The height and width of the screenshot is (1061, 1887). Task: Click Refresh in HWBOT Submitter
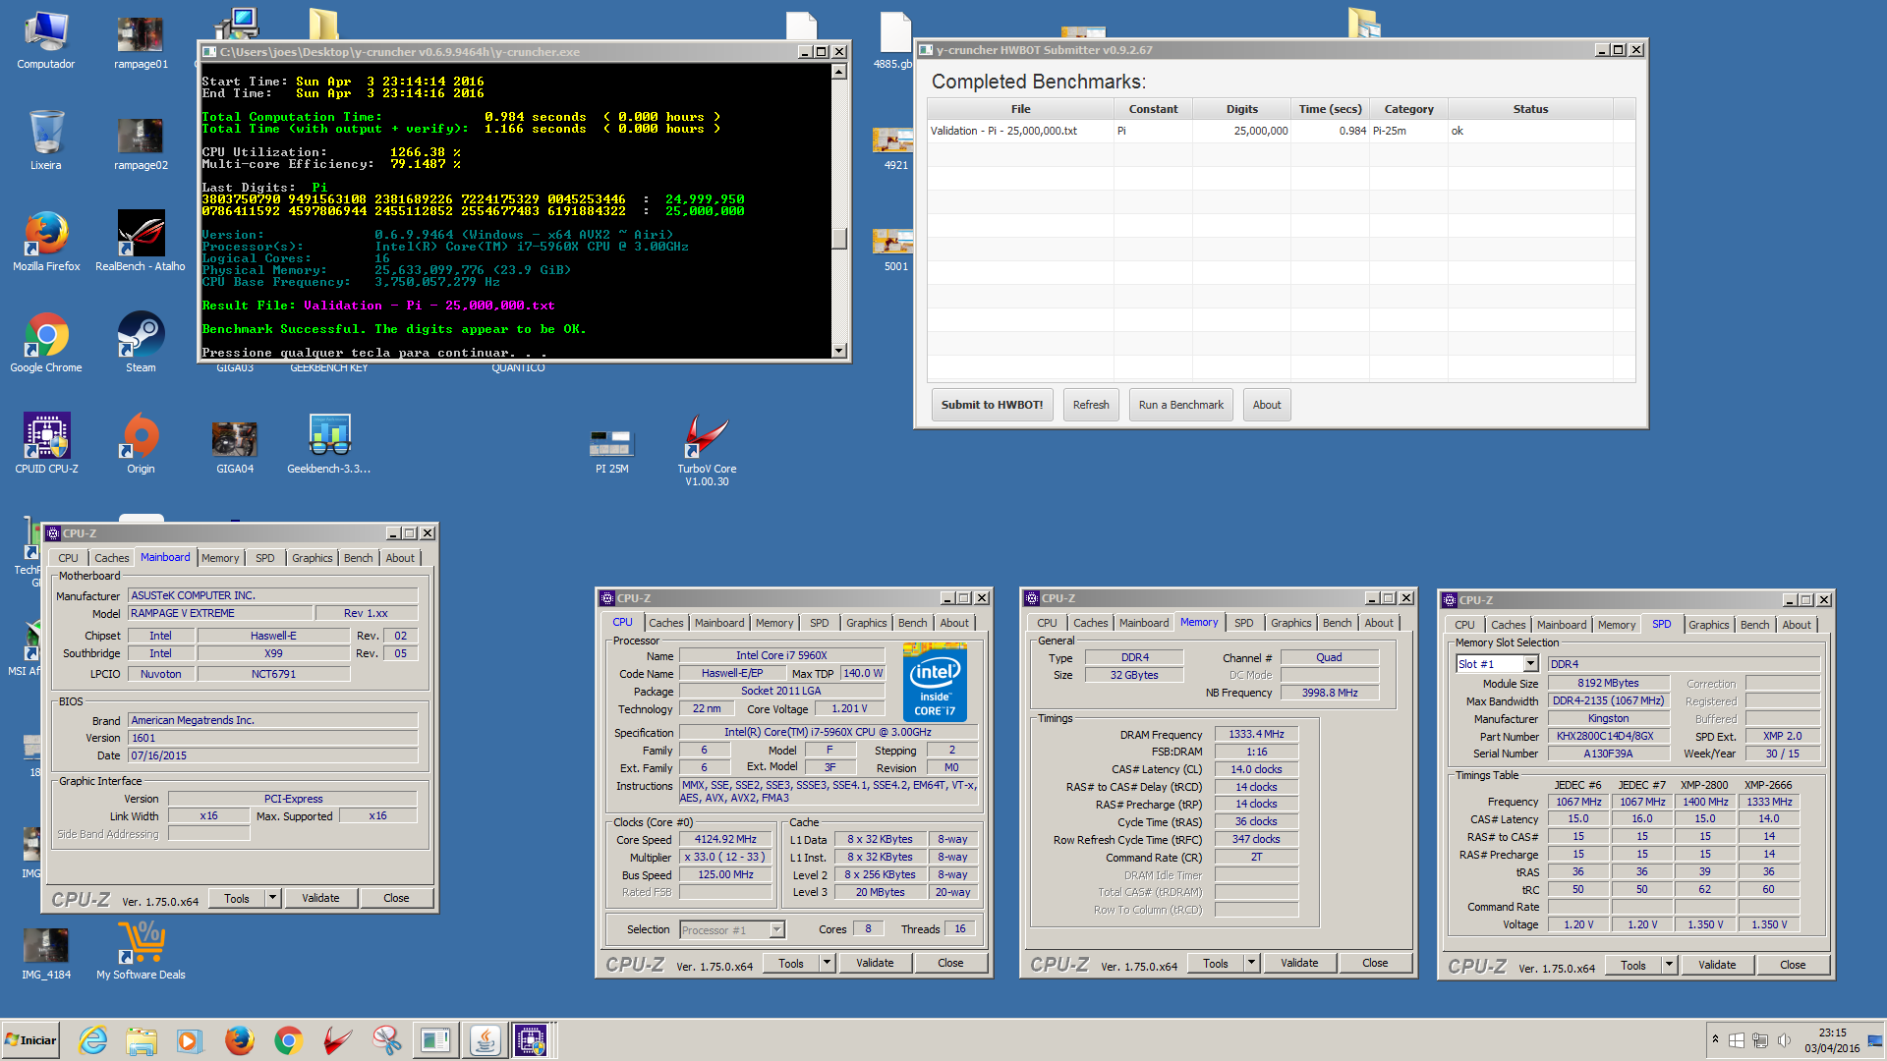click(x=1091, y=405)
